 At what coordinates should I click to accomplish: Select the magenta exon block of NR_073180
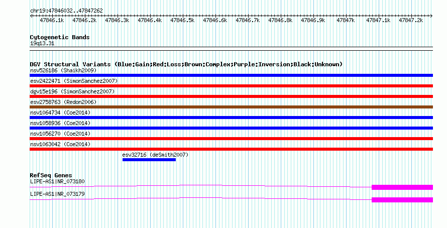402,187
